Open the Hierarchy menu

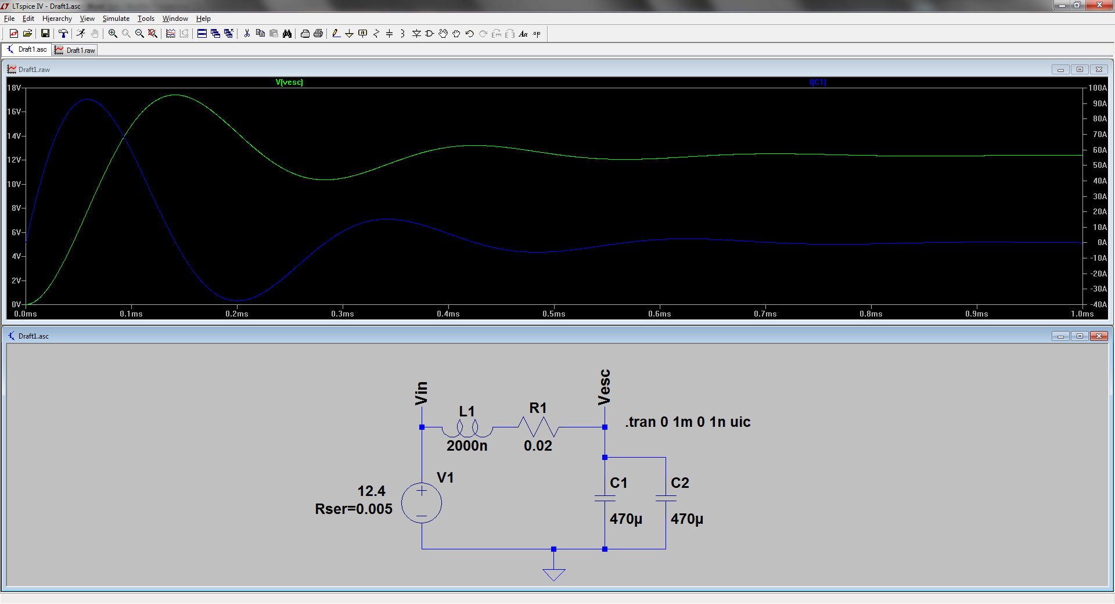[x=57, y=19]
